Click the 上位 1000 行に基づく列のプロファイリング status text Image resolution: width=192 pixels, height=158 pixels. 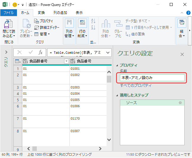(x=60, y=154)
